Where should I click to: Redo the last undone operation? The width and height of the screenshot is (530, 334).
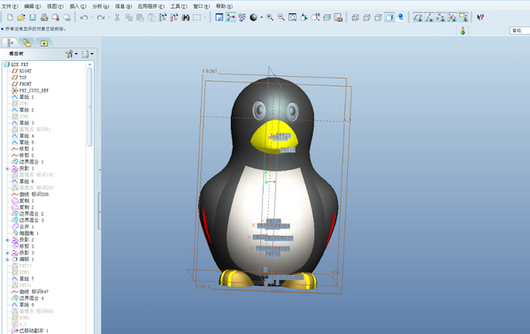[100, 17]
